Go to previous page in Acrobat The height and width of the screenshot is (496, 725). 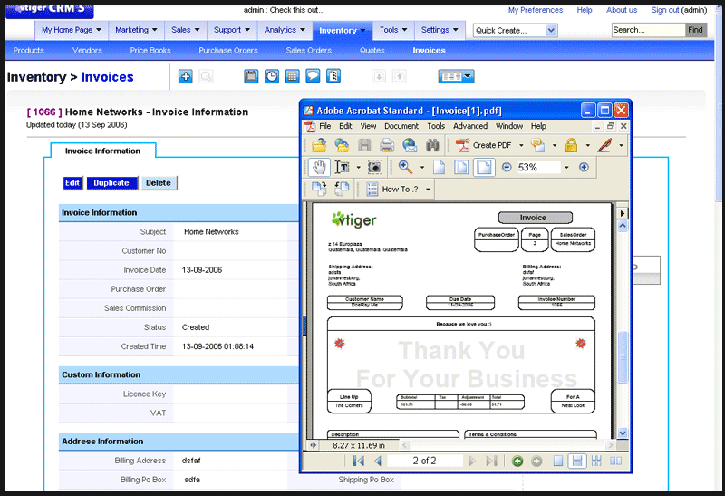[x=378, y=461]
